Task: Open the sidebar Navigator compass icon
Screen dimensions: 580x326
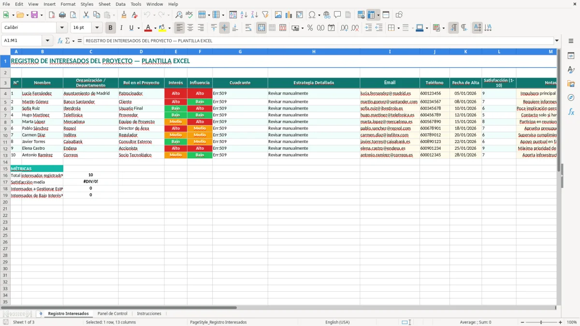Action: coord(571,98)
